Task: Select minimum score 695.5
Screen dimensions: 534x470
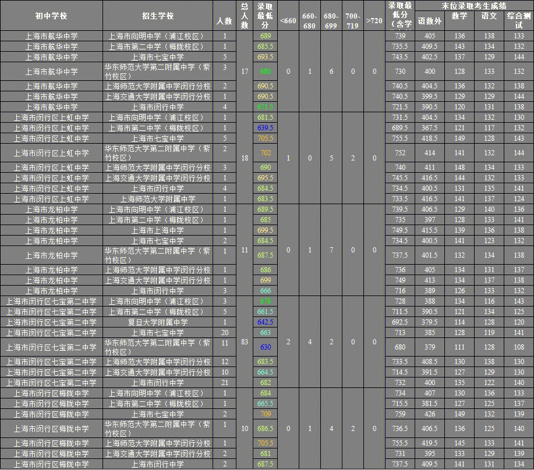Action: pyautogui.click(x=266, y=178)
